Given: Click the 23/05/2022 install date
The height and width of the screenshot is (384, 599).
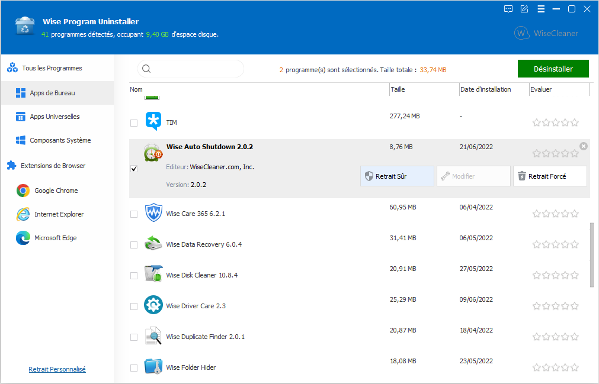Looking at the screenshot, I should (476, 361).
